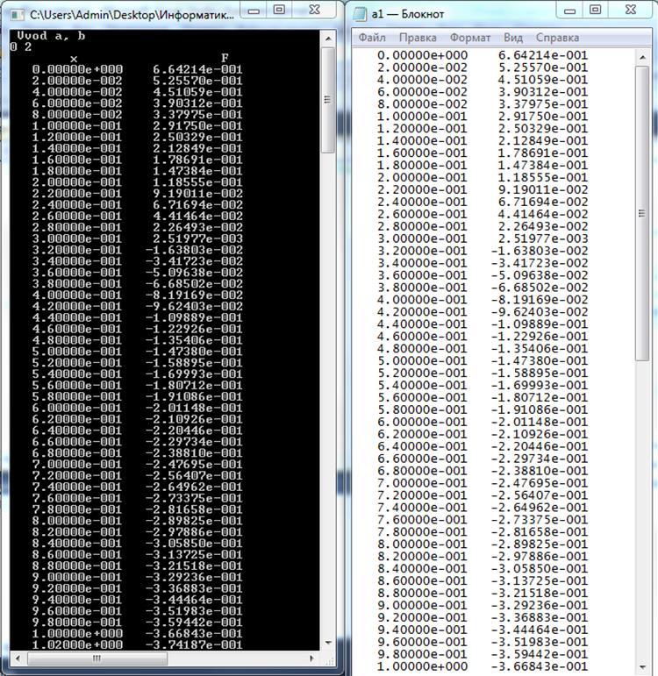Maximize the Notepad a1 window

point(596,11)
